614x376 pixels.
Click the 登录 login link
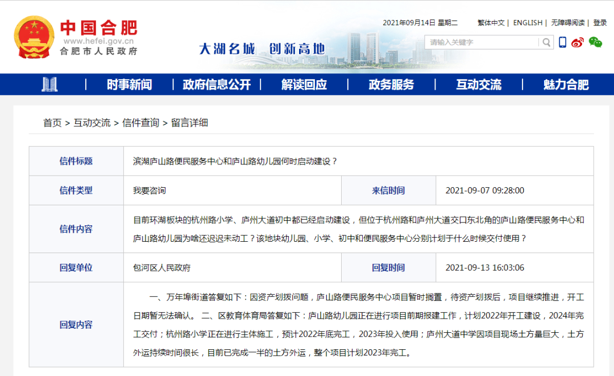[601, 23]
